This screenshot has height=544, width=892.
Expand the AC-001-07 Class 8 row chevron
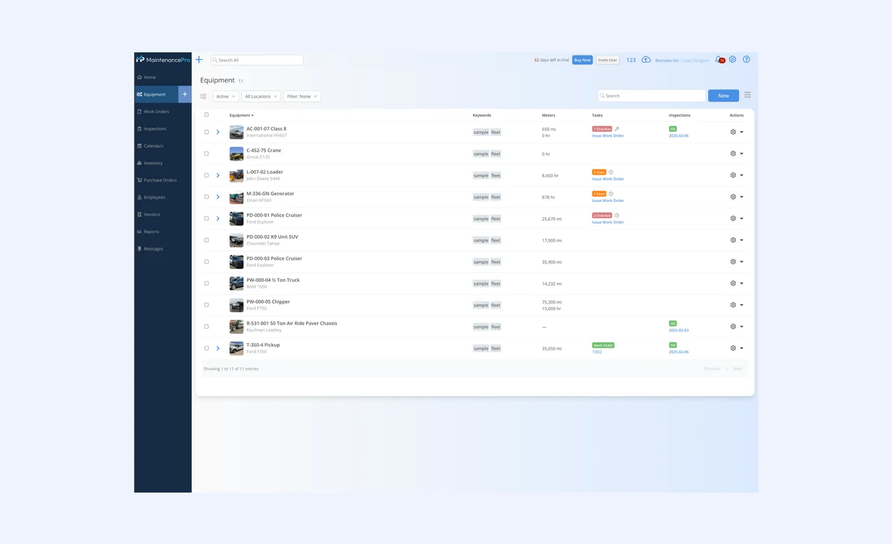pos(218,132)
